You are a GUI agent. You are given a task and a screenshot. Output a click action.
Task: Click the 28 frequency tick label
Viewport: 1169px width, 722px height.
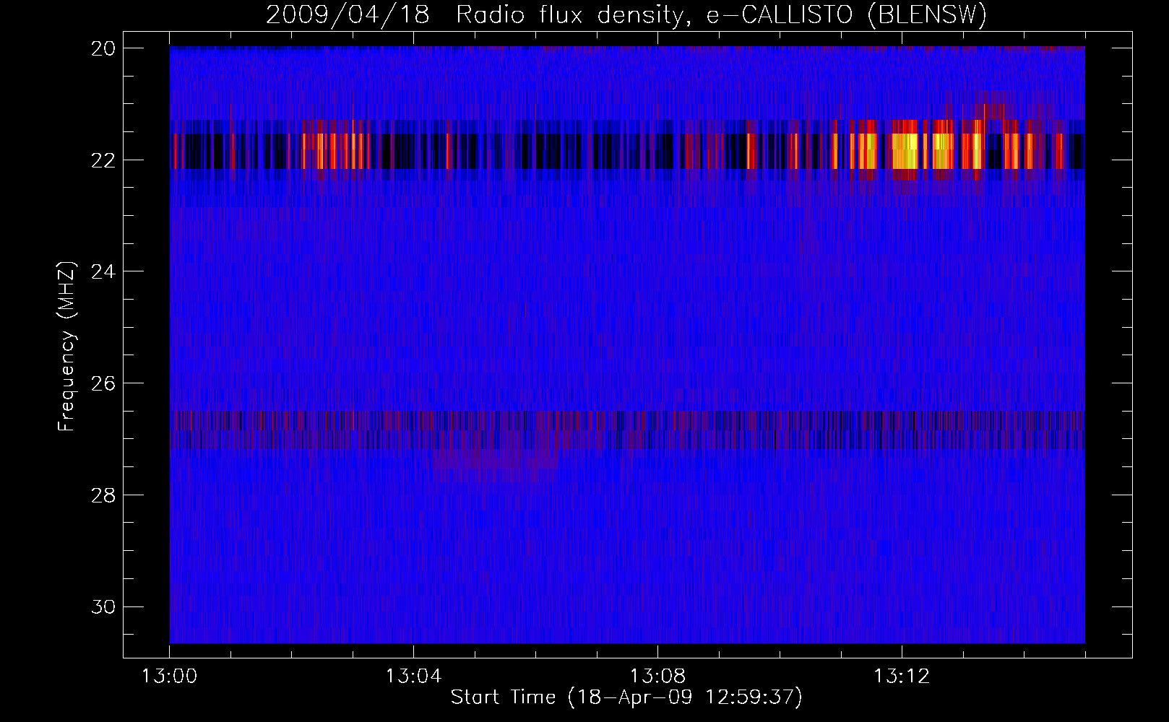pos(103,495)
